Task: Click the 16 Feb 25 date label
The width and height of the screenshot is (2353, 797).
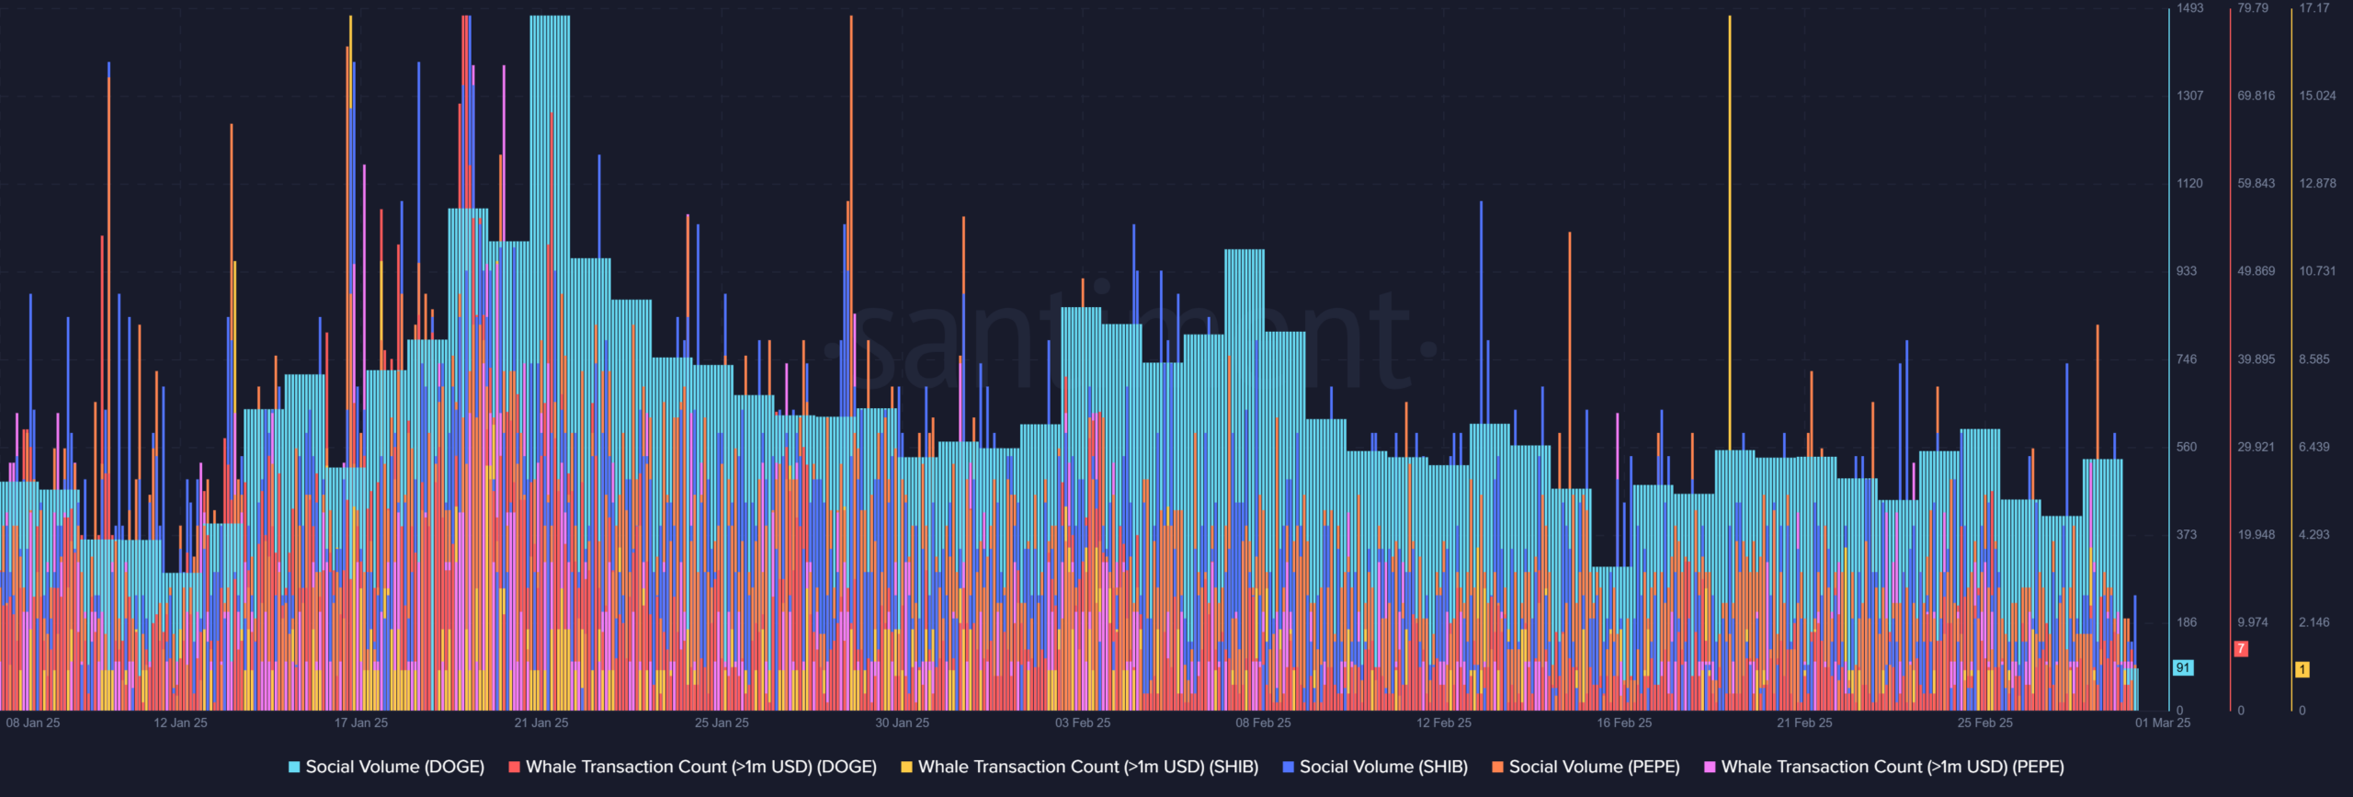Action: pyautogui.click(x=1624, y=723)
